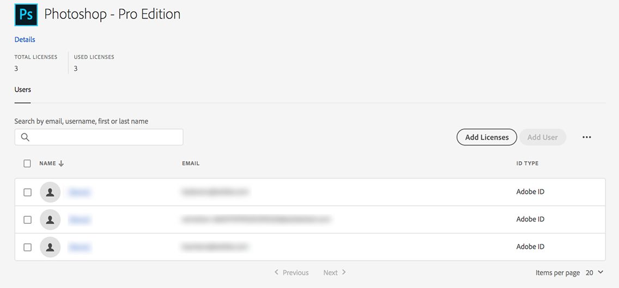Click the Name column sort arrow
This screenshot has width=619, height=288.
(61, 163)
